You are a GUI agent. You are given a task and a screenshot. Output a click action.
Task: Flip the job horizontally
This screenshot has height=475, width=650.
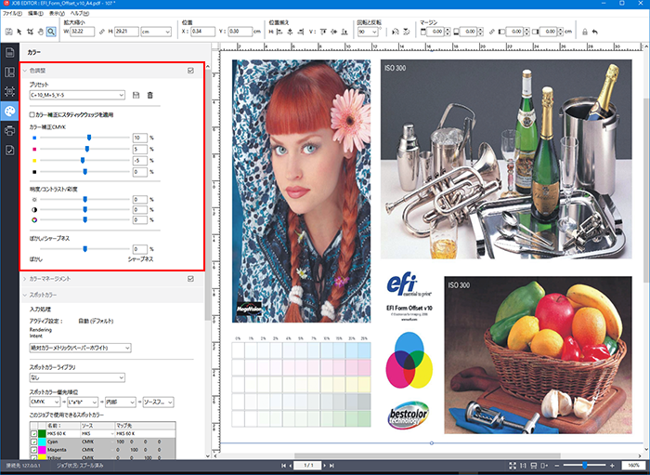(x=396, y=32)
